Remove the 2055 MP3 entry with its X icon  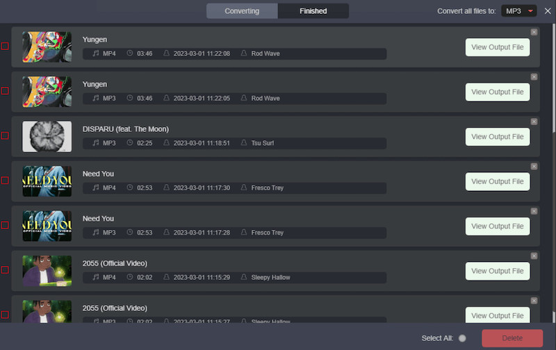pos(534,301)
